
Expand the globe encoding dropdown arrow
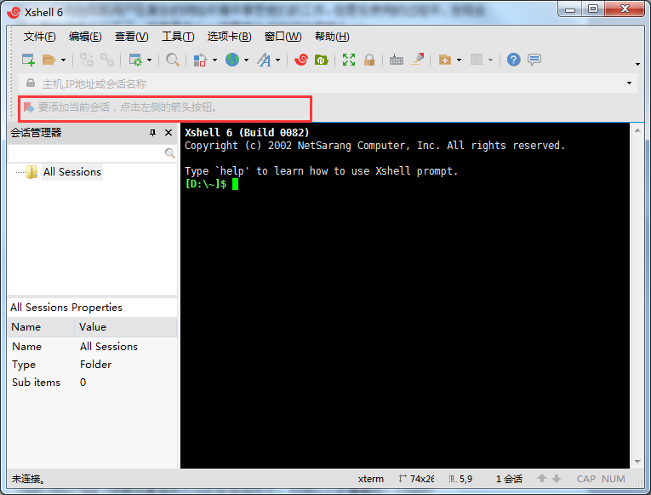coord(246,60)
